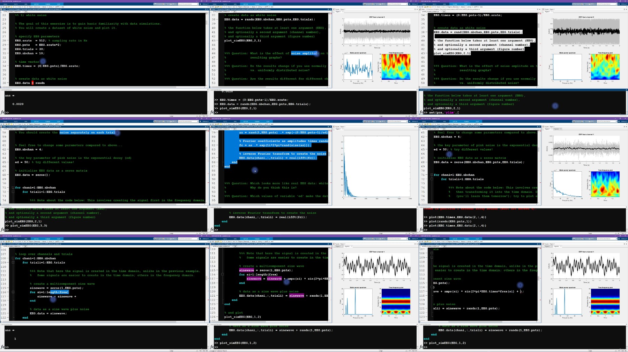Collapse 'for chani' fold, window starting line 61

(432, 175)
